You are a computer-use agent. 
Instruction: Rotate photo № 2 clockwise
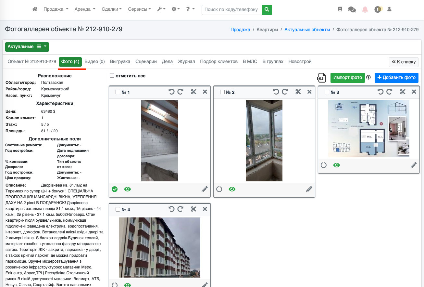click(x=285, y=92)
